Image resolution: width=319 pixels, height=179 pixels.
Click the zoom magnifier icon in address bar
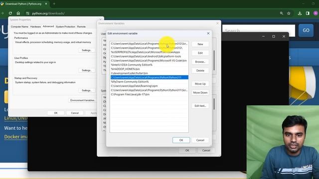pyautogui.click(x=281, y=13)
